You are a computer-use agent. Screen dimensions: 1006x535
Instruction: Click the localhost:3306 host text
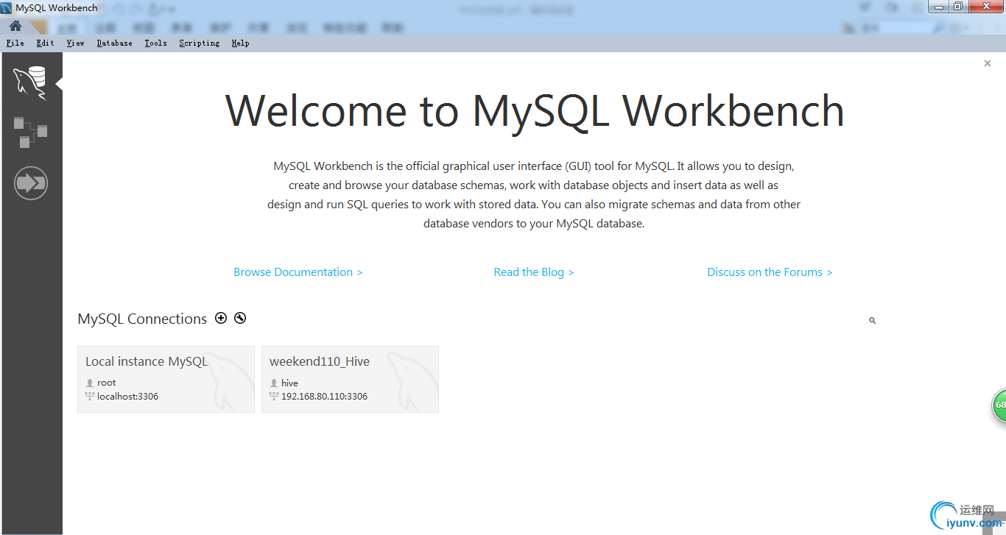[128, 397]
